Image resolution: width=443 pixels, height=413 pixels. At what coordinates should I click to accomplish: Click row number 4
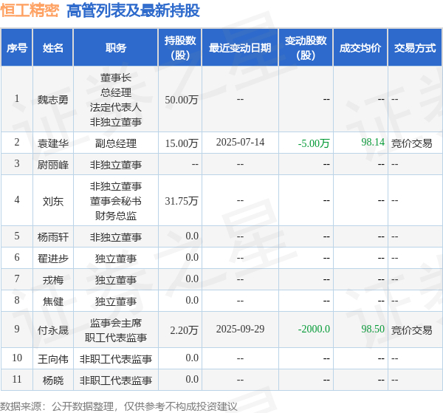[x=17, y=200]
